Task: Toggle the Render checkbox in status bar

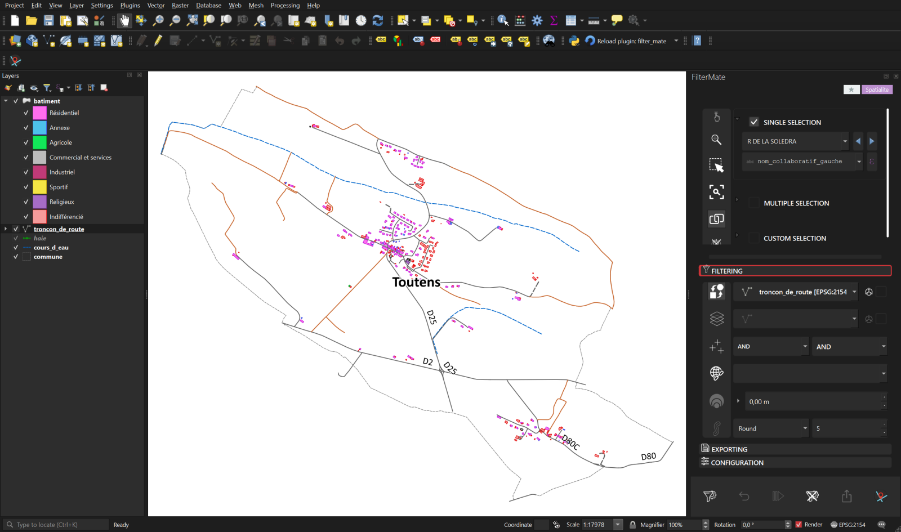Action: pos(799,525)
